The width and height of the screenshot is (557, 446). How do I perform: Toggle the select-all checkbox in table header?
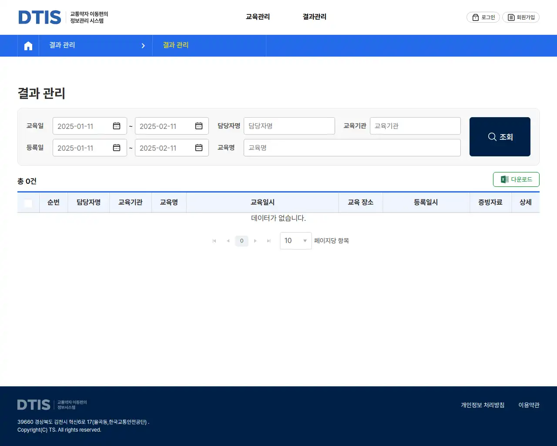click(x=28, y=203)
